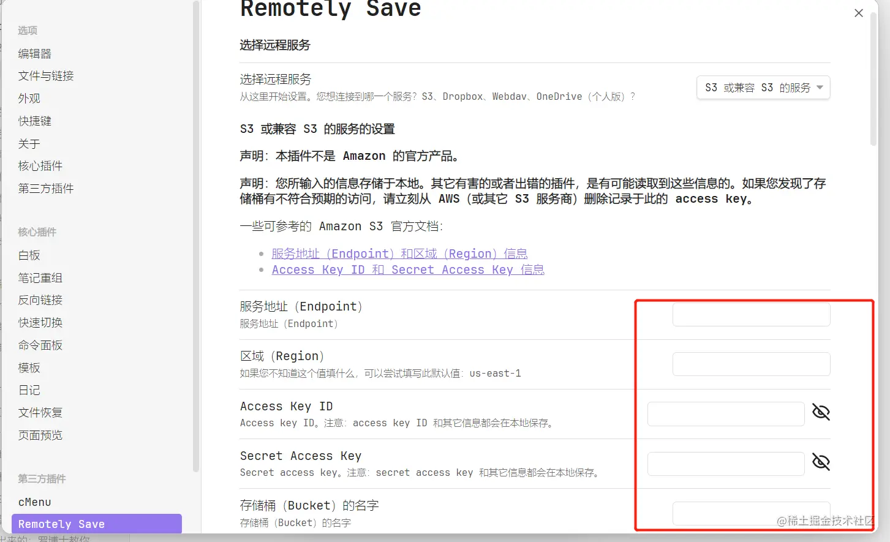Open the 文件恢复 plugin settings
This screenshot has width=890, height=542.
point(40,413)
